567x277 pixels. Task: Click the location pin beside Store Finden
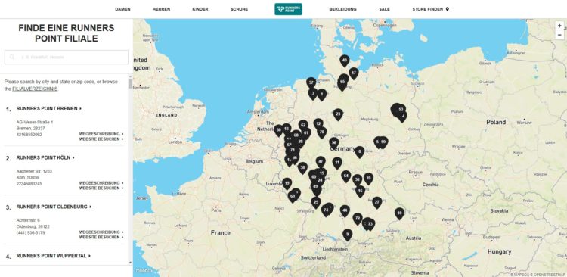(448, 9)
